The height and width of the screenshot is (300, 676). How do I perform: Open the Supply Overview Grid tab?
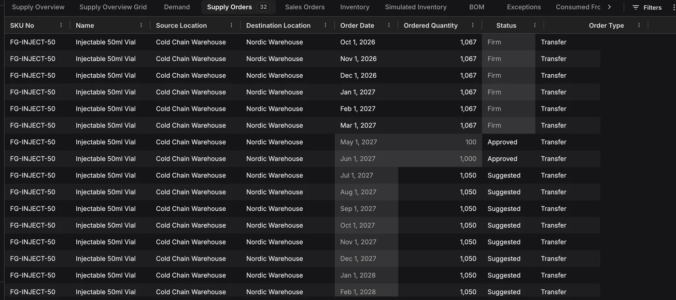tap(113, 7)
